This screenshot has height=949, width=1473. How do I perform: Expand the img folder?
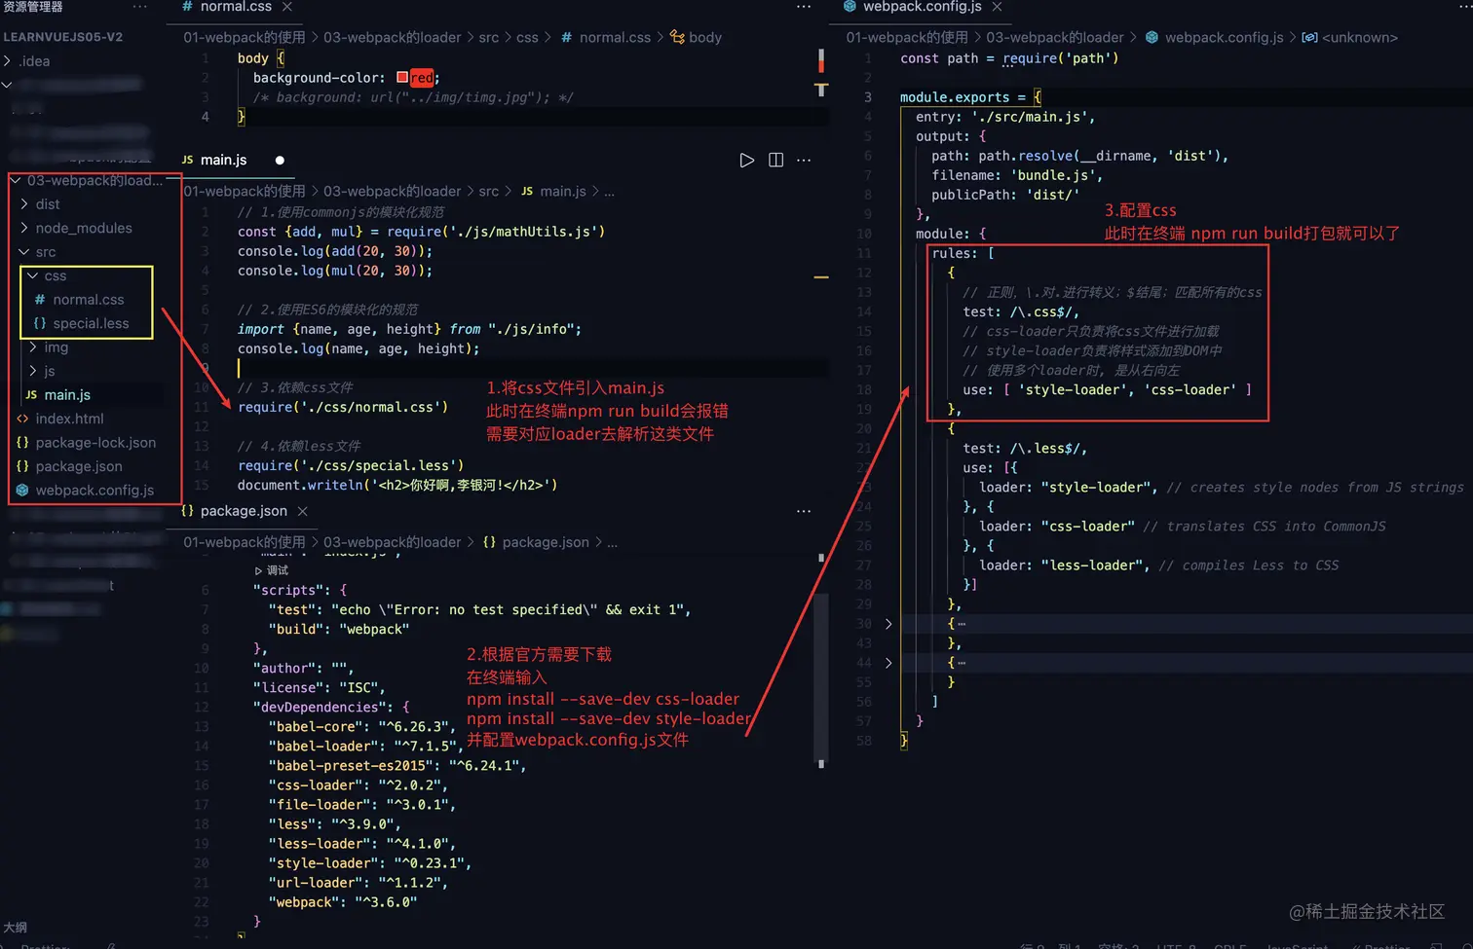(x=33, y=347)
